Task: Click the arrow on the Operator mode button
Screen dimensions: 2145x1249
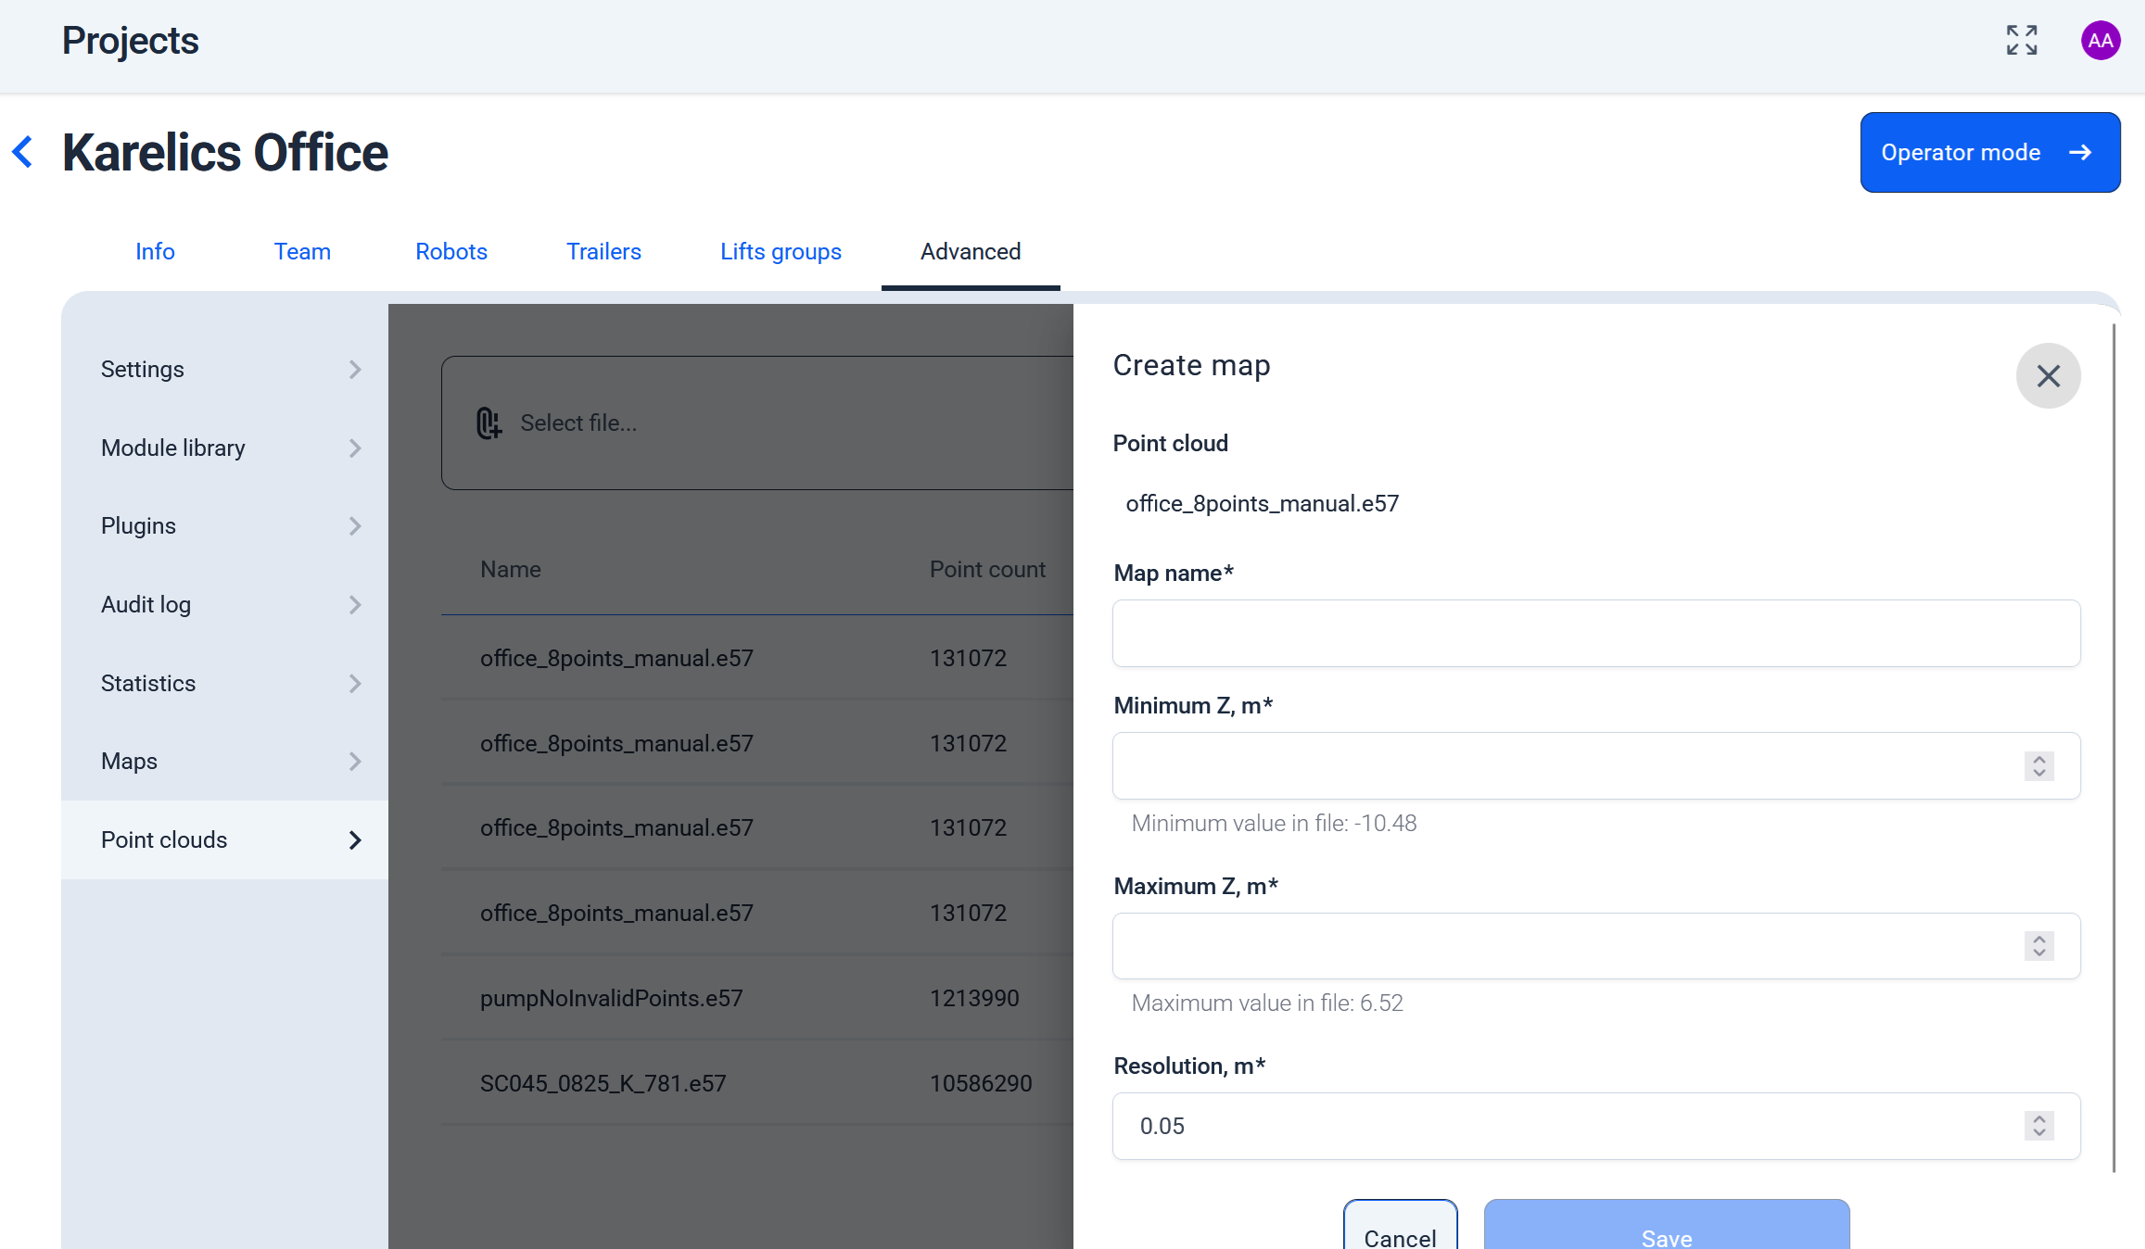Action: click(2080, 152)
